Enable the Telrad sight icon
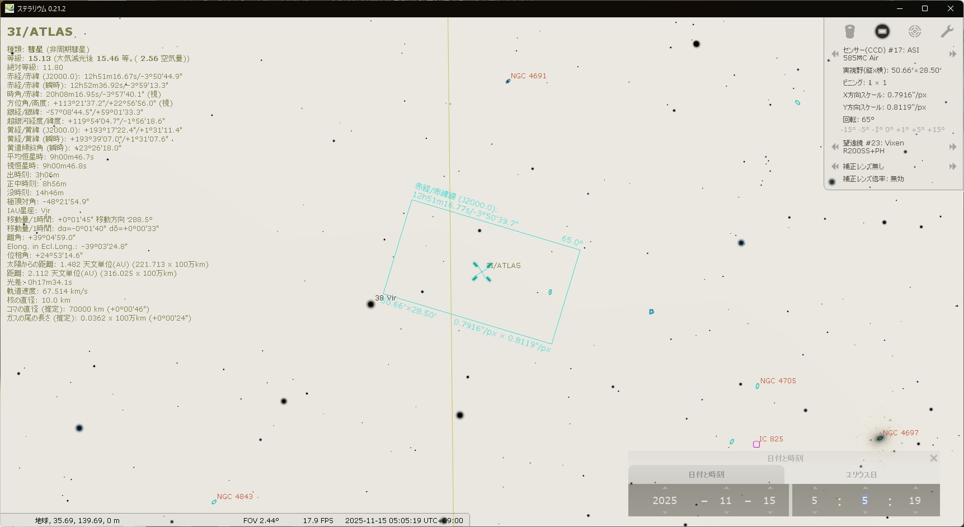Image resolution: width=964 pixels, height=527 pixels. tap(914, 31)
